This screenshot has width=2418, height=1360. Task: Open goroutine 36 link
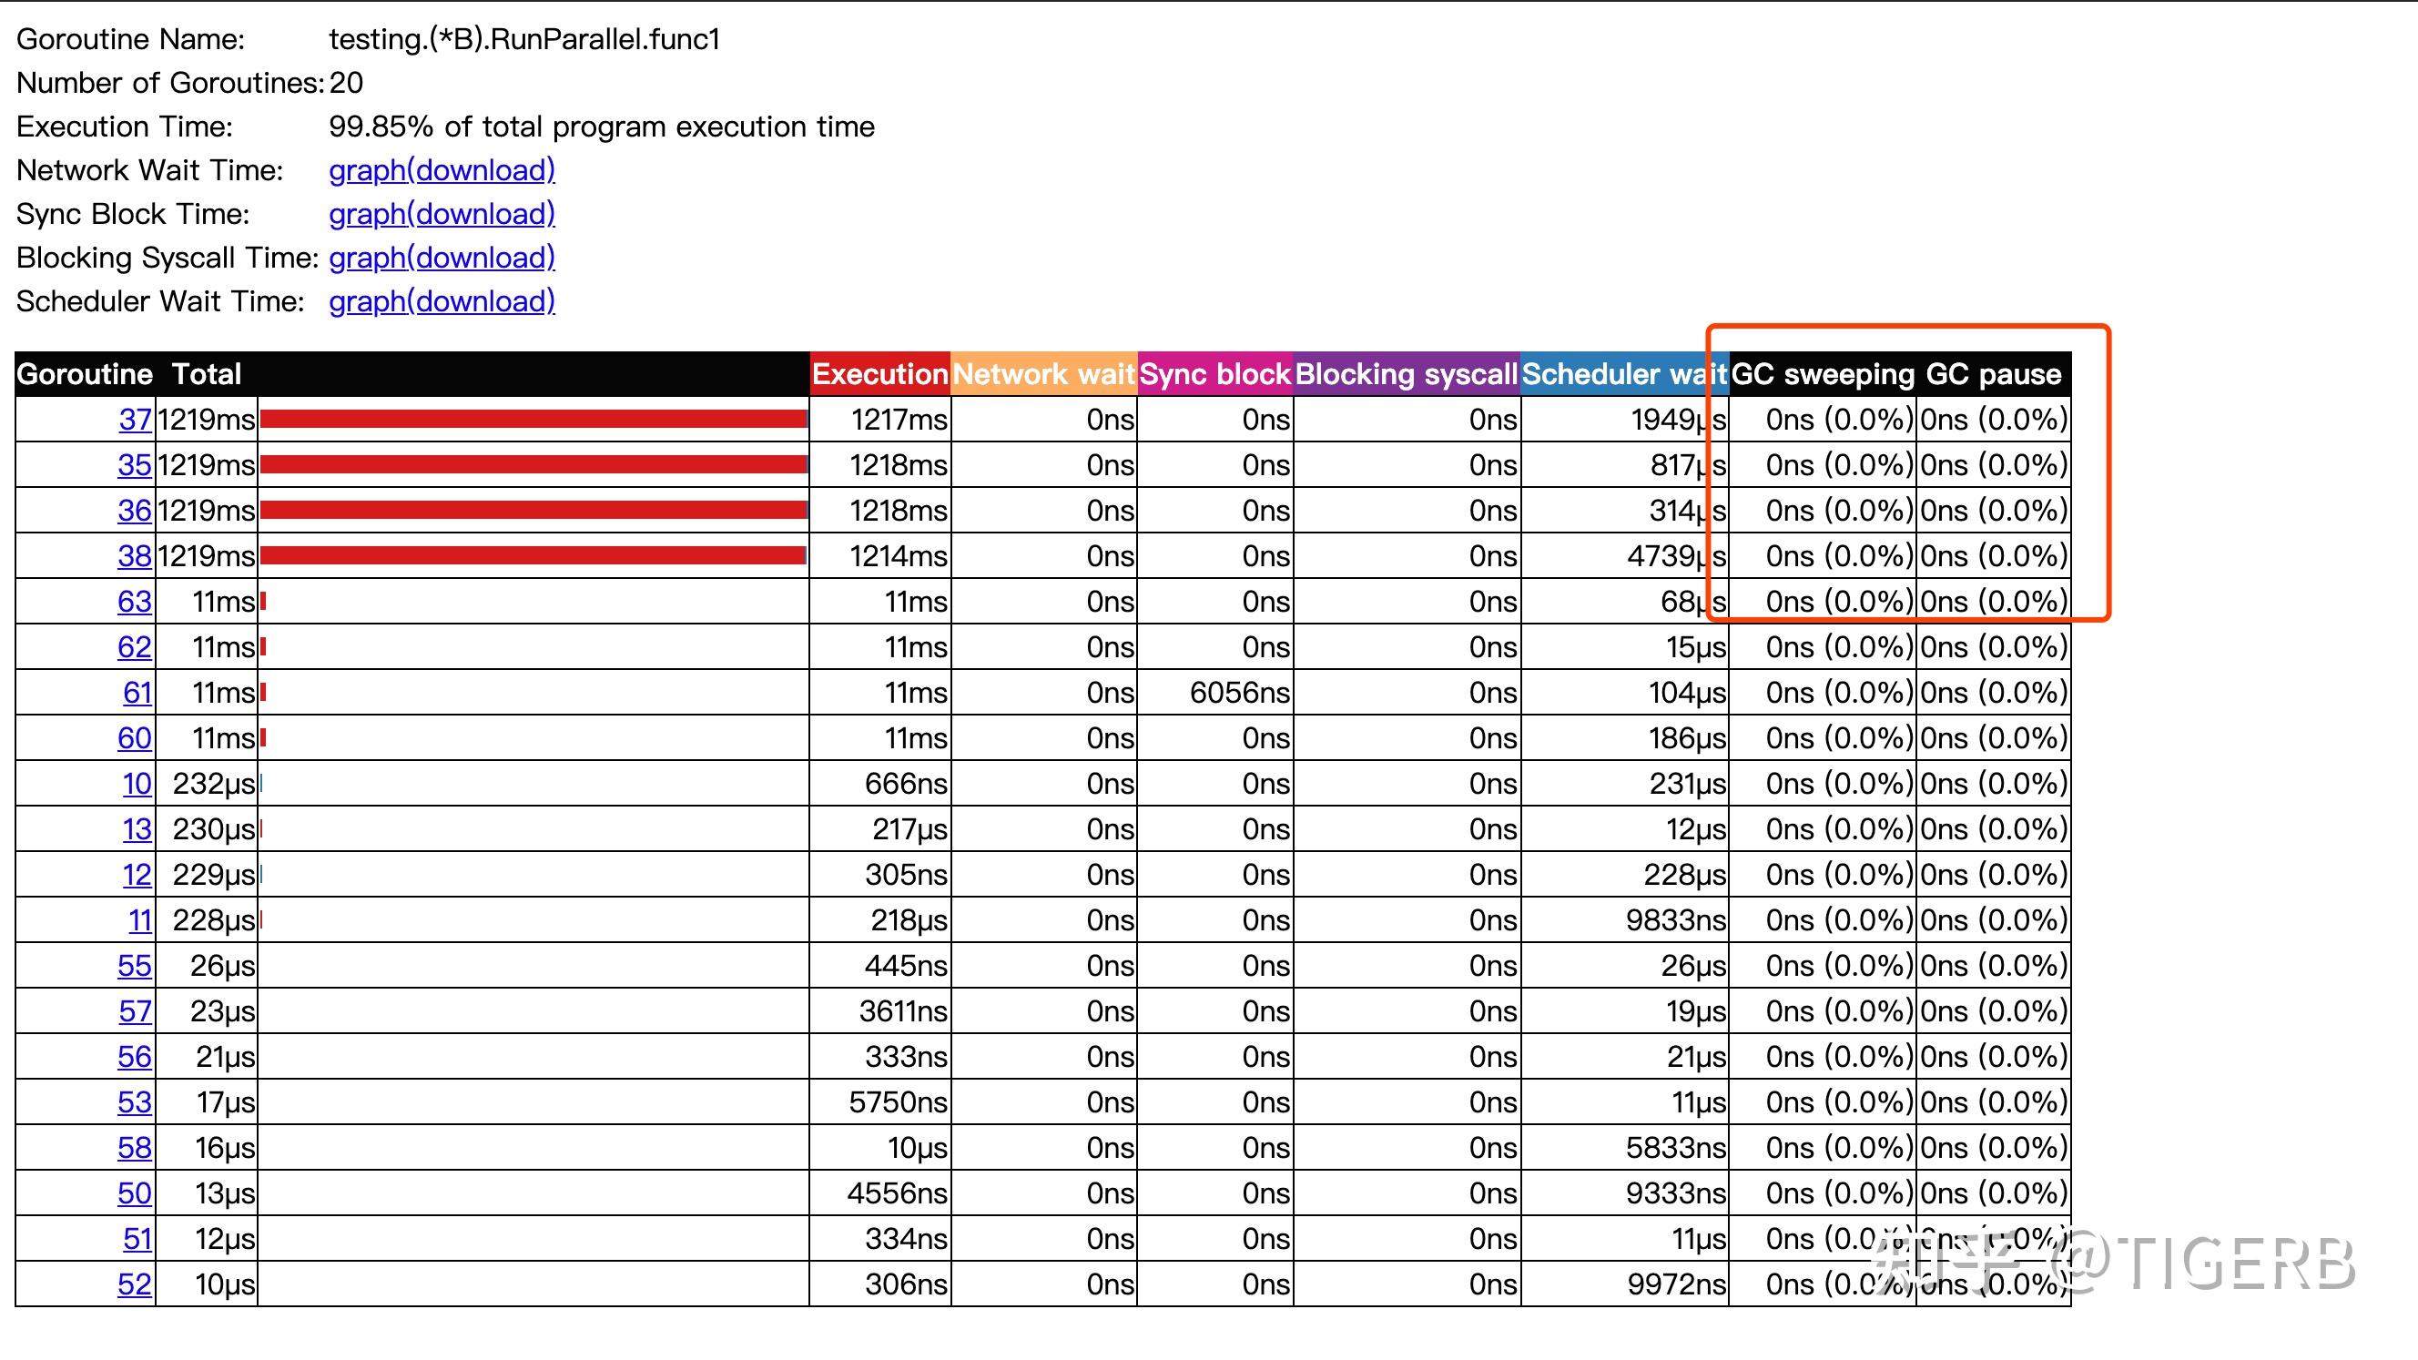pos(134,511)
